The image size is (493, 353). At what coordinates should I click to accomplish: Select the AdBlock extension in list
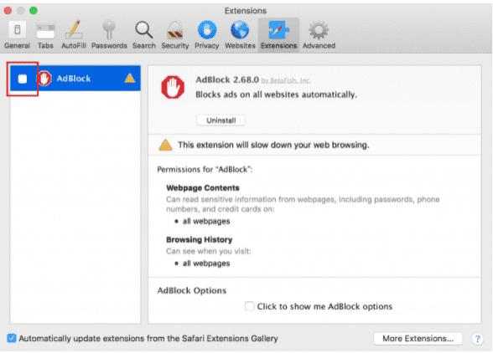coord(75,78)
